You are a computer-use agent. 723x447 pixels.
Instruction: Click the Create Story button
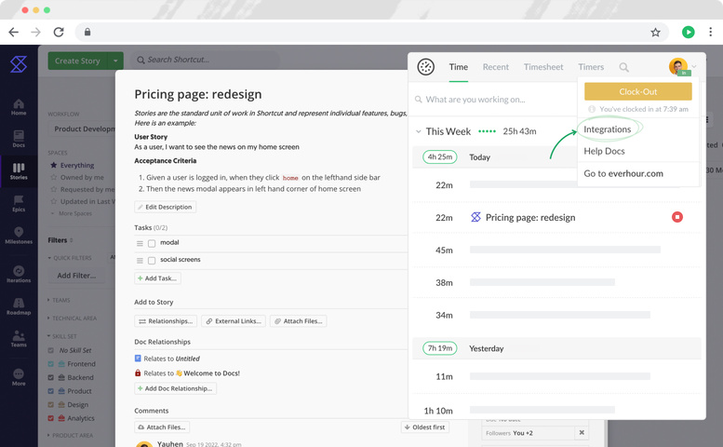click(77, 61)
